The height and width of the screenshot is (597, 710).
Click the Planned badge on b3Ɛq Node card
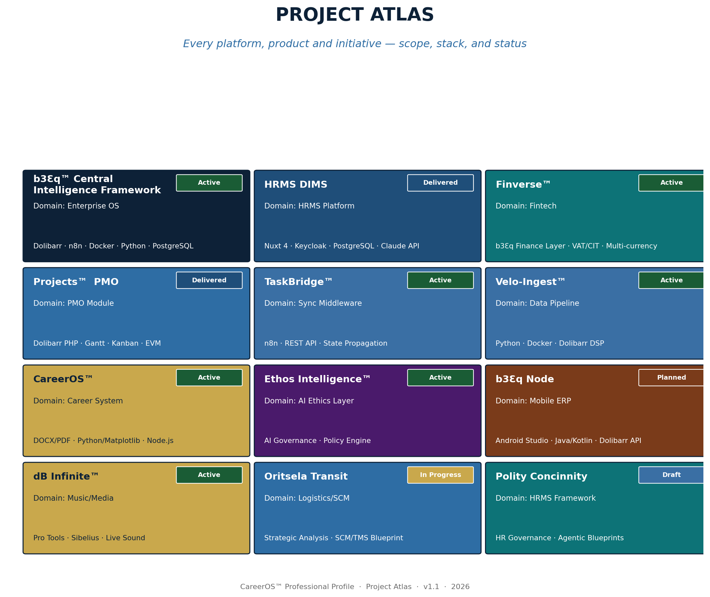(x=671, y=377)
